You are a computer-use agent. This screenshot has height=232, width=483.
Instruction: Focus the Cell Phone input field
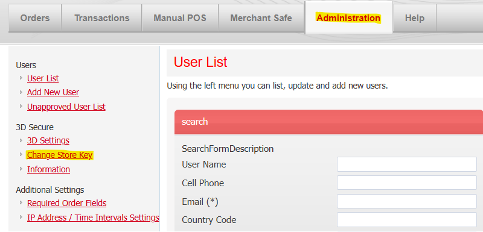click(407, 183)
